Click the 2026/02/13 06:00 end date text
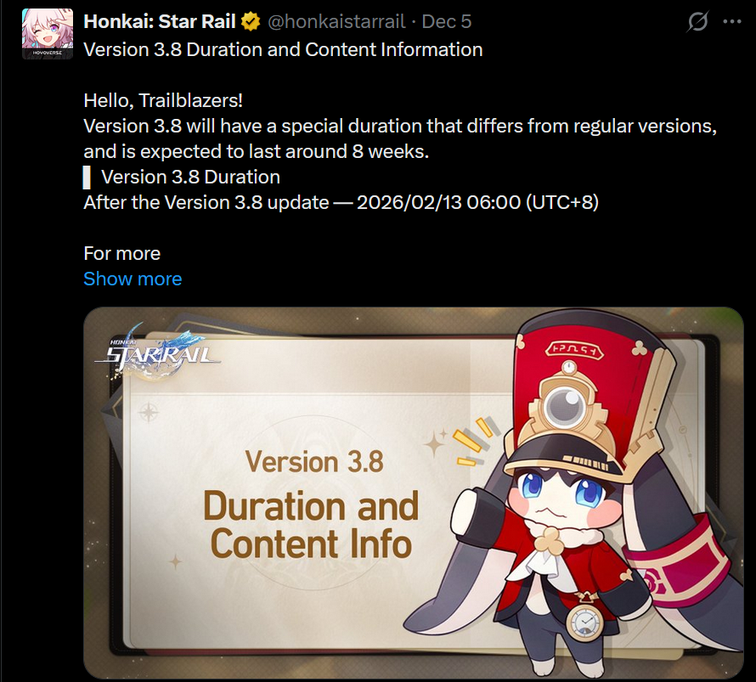Image resolution: width=756 pixels, height=682 pixels. [439, 202]
